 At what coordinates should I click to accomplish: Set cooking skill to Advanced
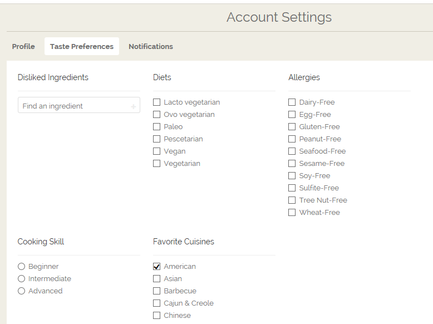point(22,291)
